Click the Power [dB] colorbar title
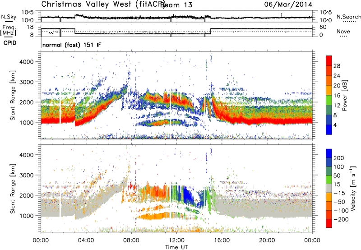361x250 pixels. [345, 95]
